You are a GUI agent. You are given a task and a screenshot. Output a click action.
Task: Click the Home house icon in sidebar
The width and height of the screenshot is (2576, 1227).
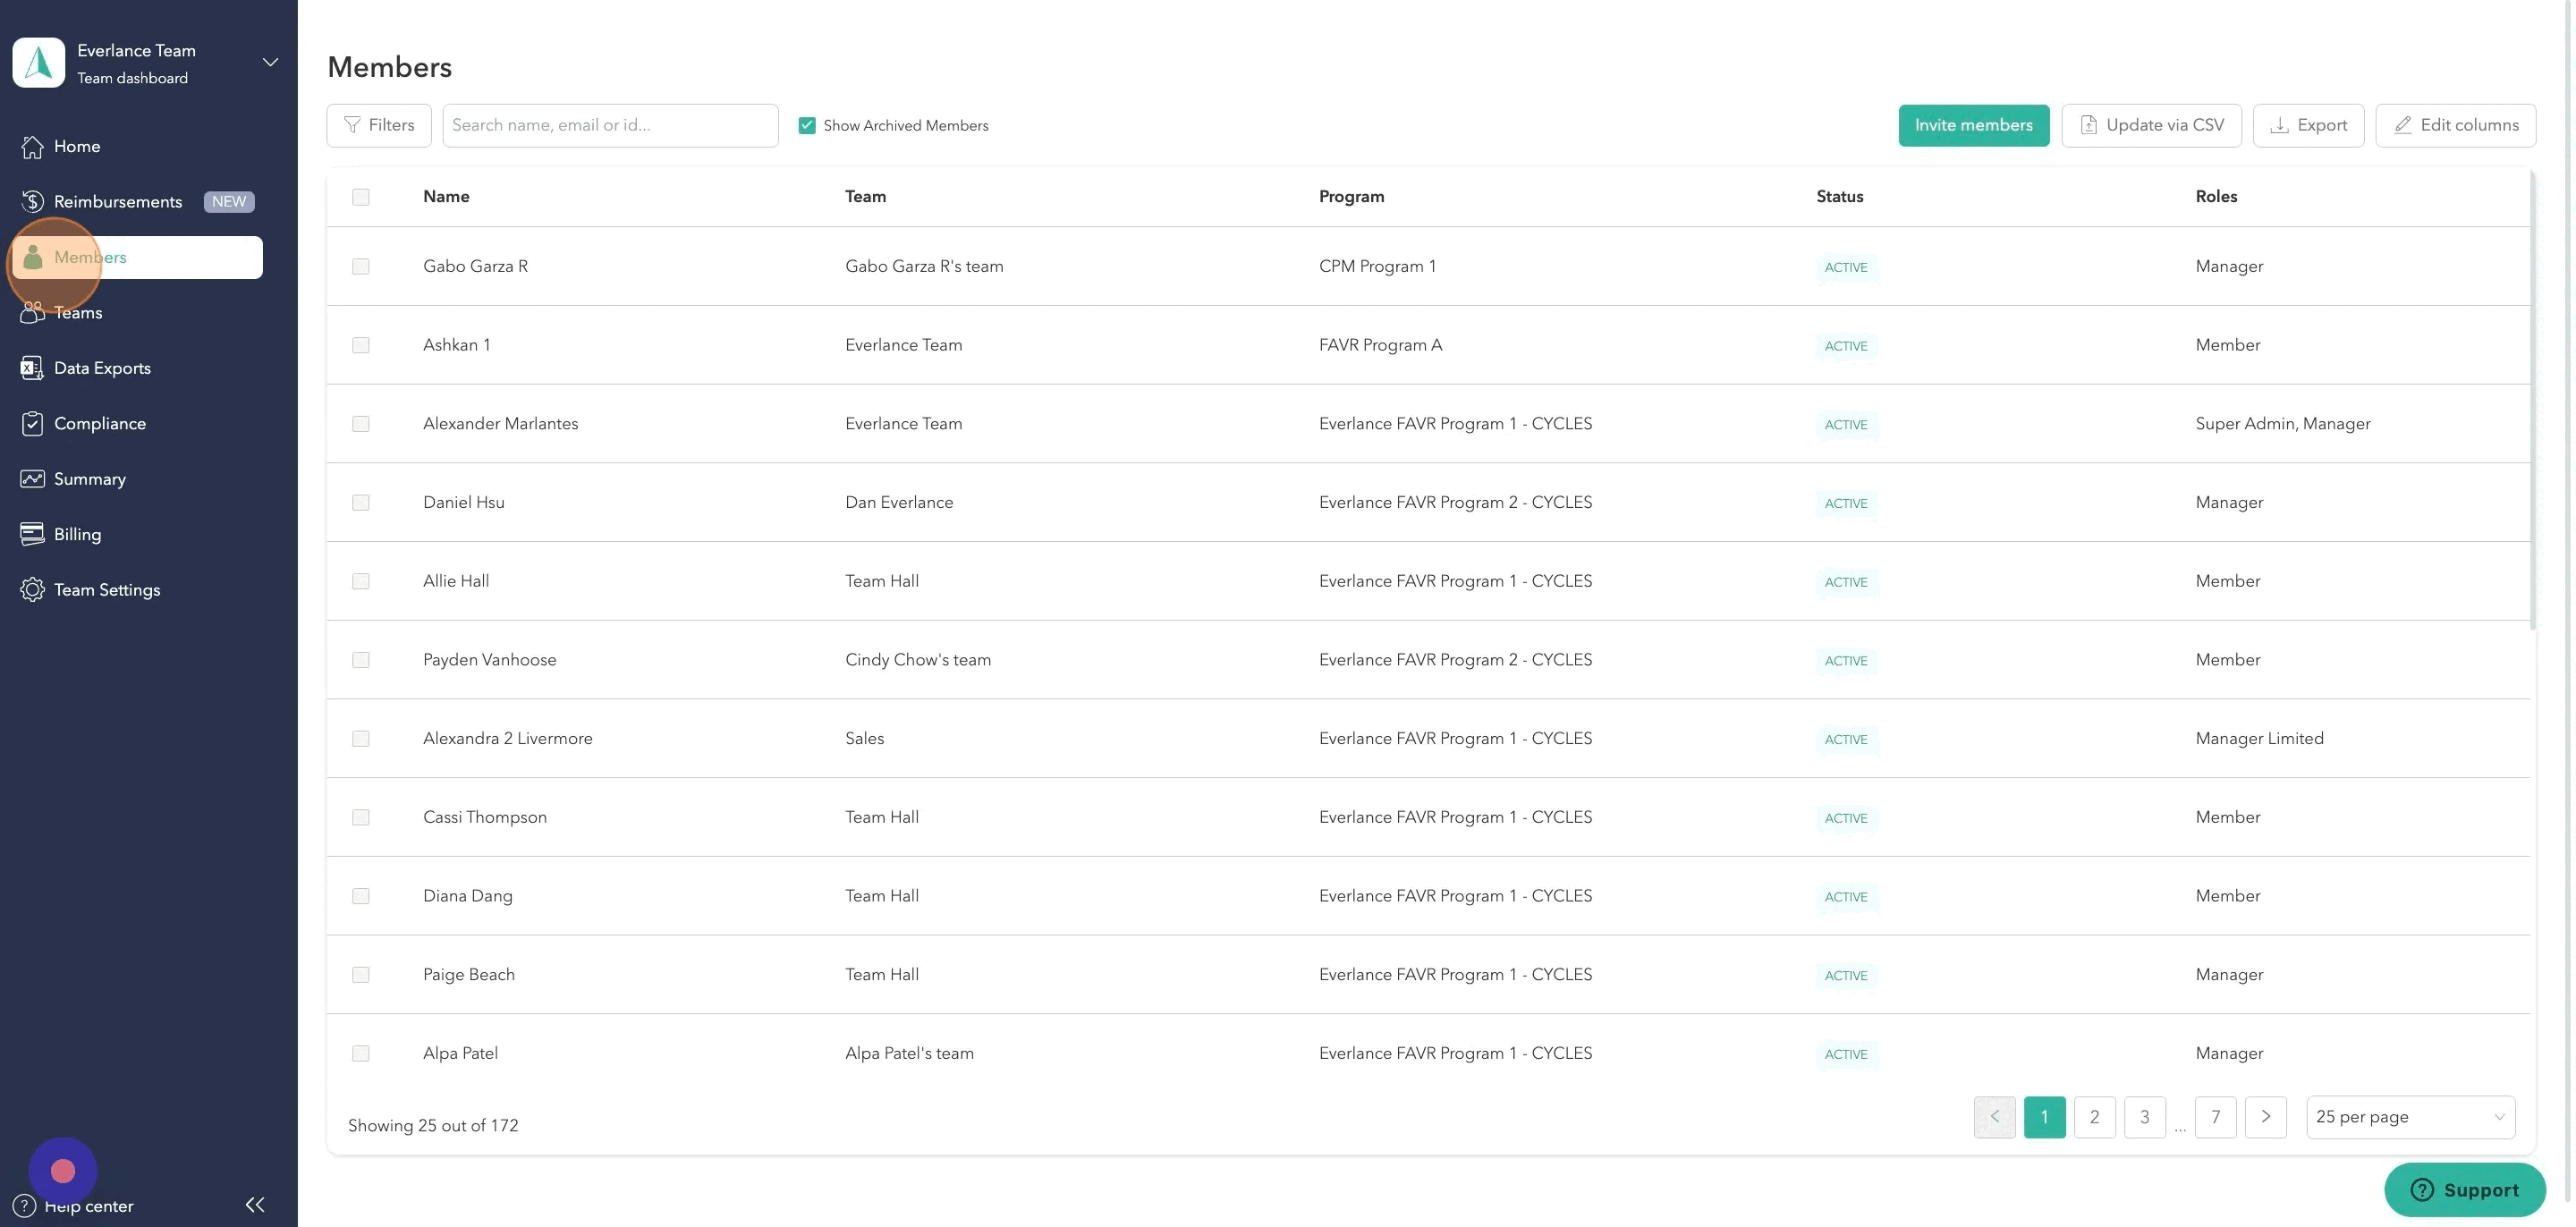click(x=32, y=146)
